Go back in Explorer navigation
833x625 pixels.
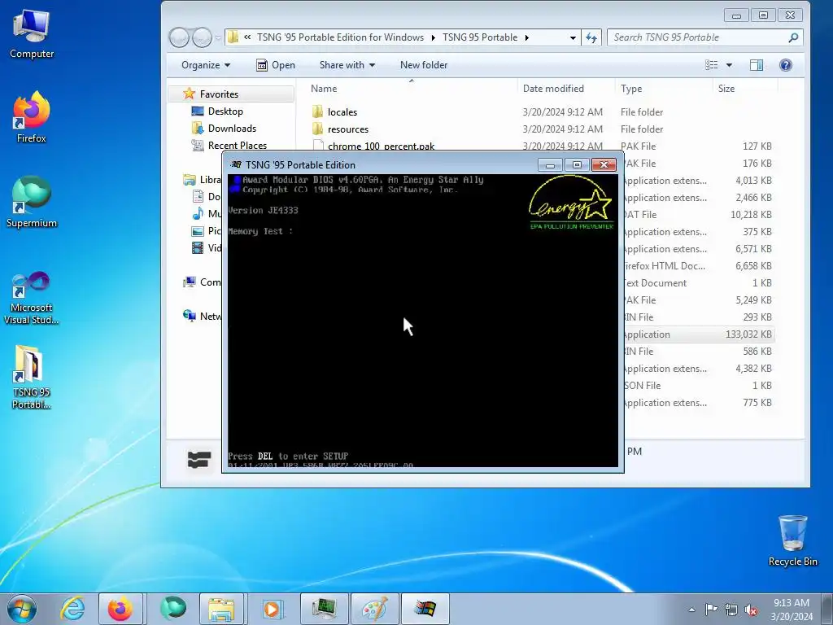click(x=179, y=37)
